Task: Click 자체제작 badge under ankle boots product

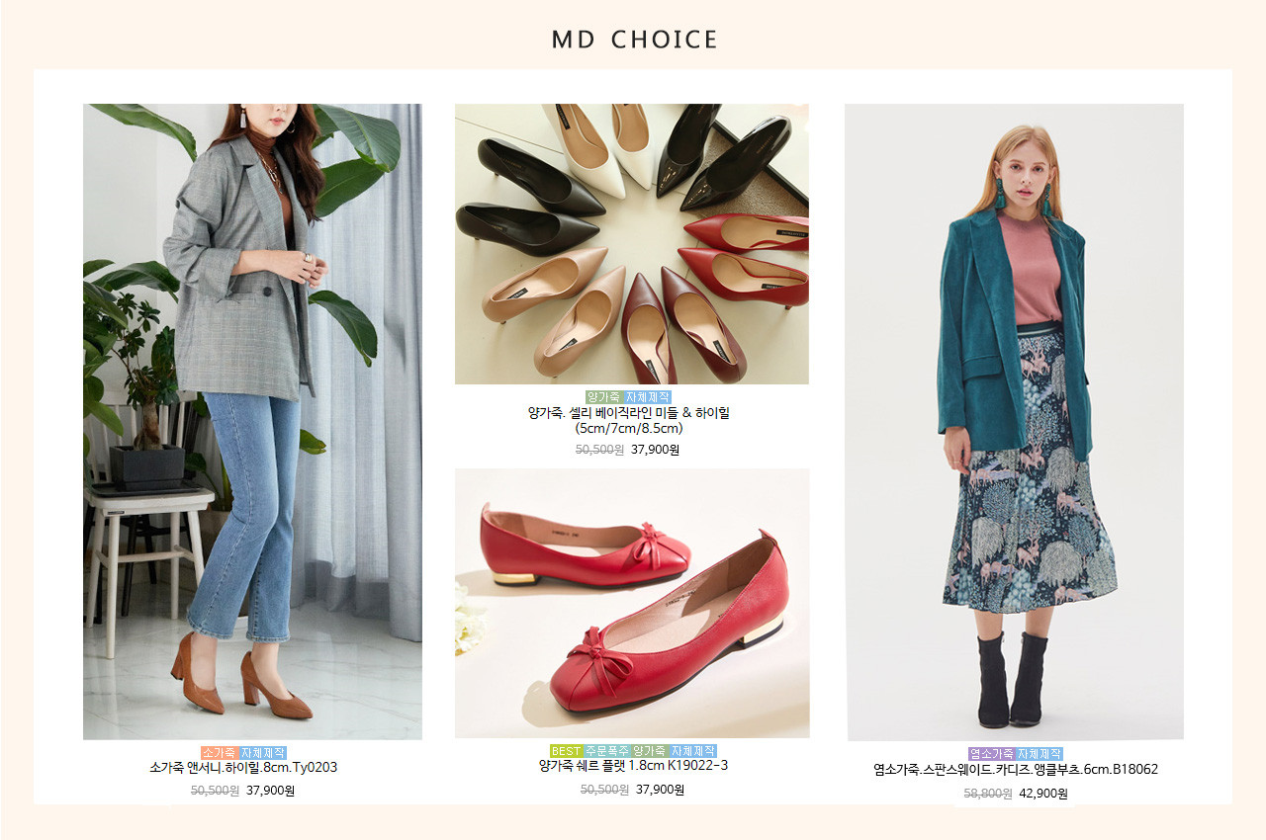Action: (x=1040, y=754)
